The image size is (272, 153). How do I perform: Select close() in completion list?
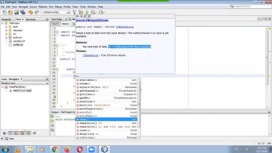(x=106, y=84)
